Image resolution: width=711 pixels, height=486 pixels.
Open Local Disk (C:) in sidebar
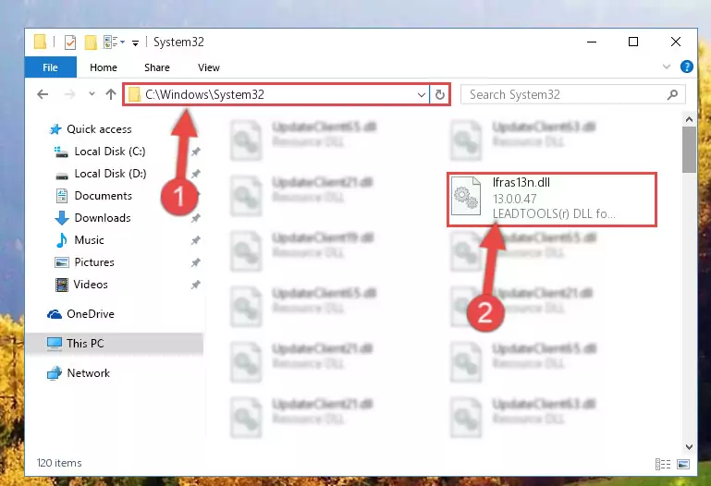(x=110, y=152)
